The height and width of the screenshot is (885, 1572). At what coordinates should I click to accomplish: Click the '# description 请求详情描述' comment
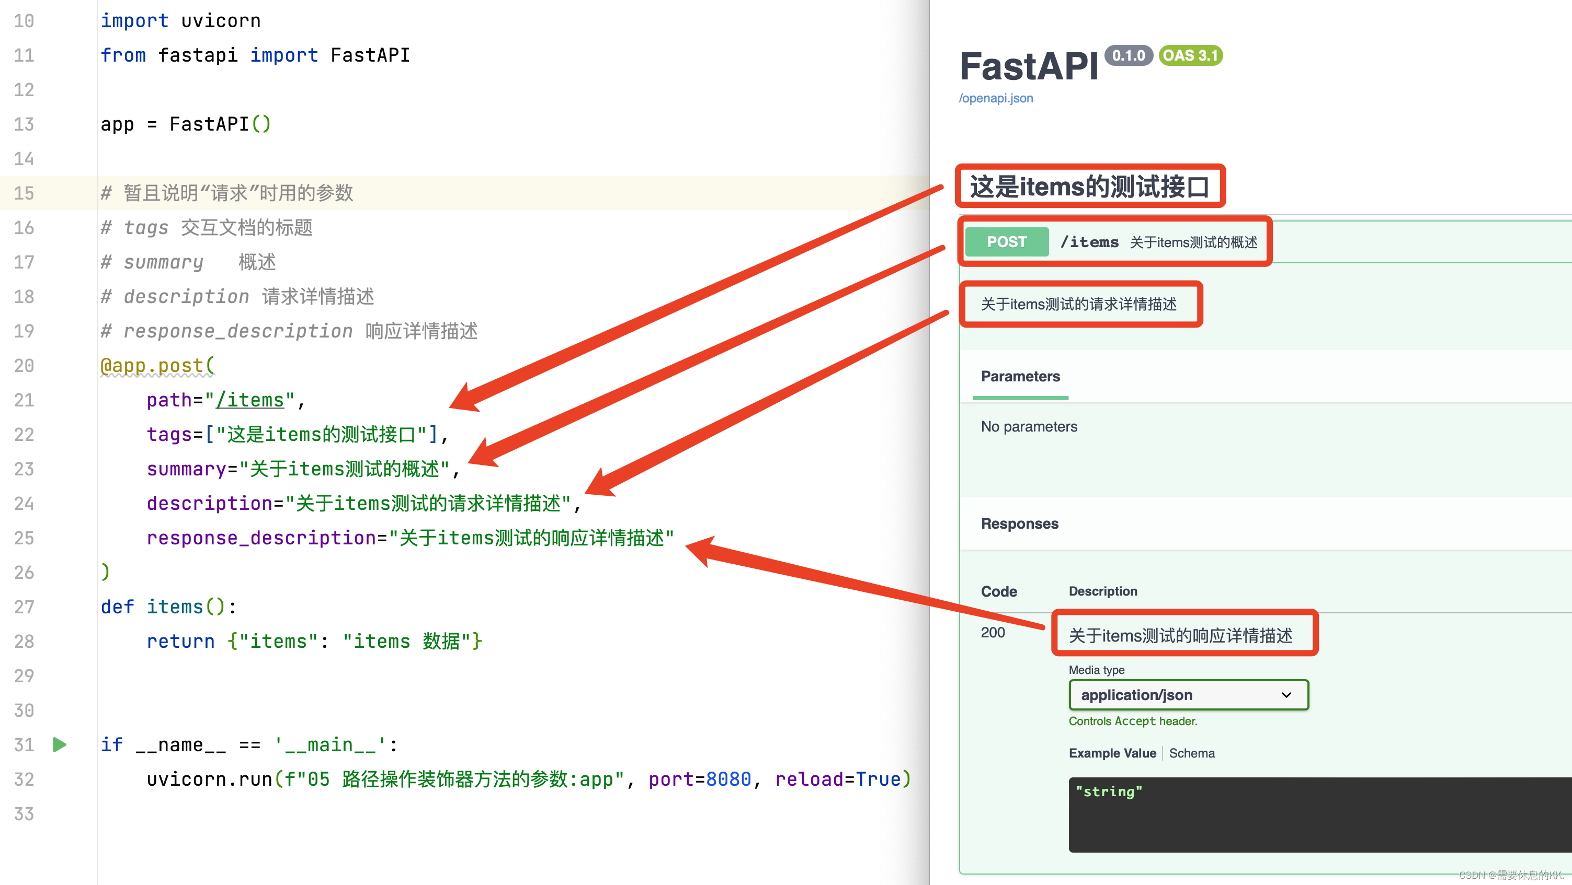237,297
